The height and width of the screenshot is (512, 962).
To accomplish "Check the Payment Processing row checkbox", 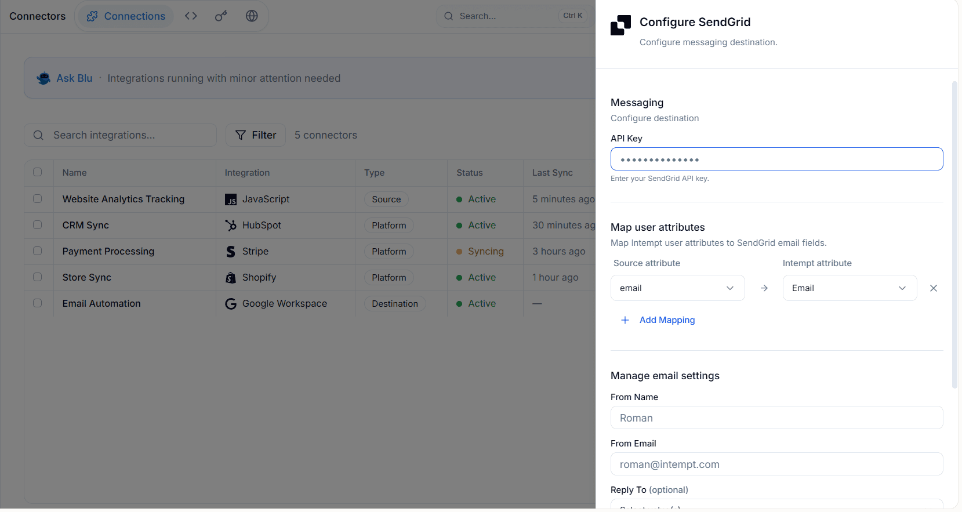I will pos(38,251).
